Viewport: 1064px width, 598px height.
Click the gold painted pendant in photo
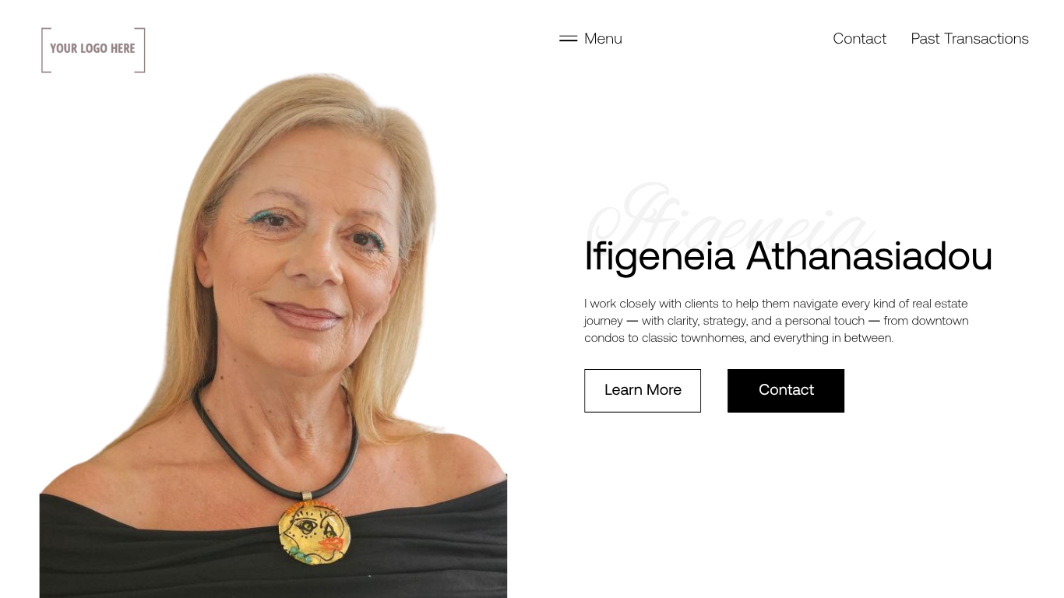tap(315, 532)
